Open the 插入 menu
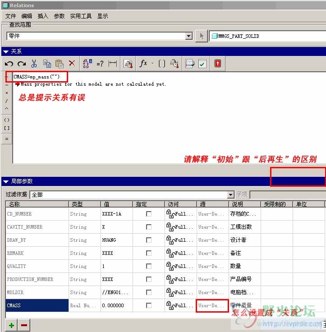The height and width of the screenshot is (332, 326). click(43, 16)
